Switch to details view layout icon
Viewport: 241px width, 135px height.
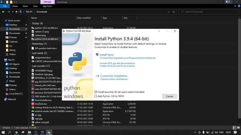point(234,127)
